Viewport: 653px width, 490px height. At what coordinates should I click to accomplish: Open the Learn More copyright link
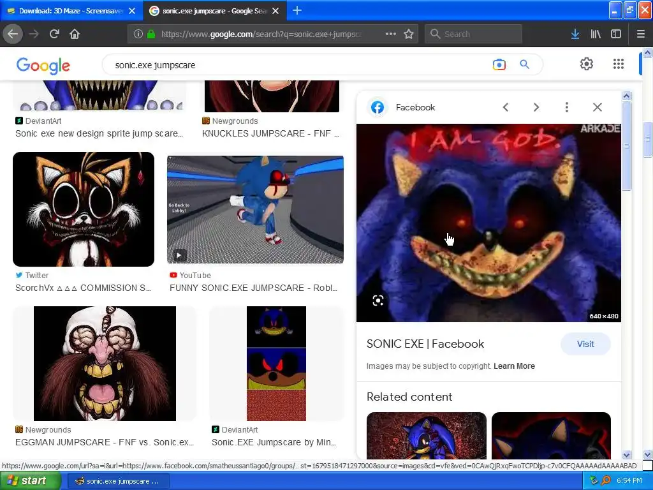(515, 366)
